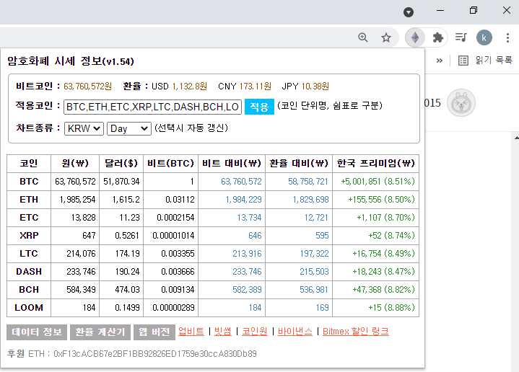Click the LOOM row coin name
The height and width of the screenshot is (372, 519).
(29, 308)
